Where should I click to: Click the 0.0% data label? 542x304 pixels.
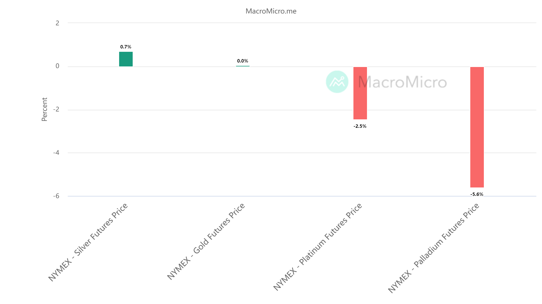(243, 61)
